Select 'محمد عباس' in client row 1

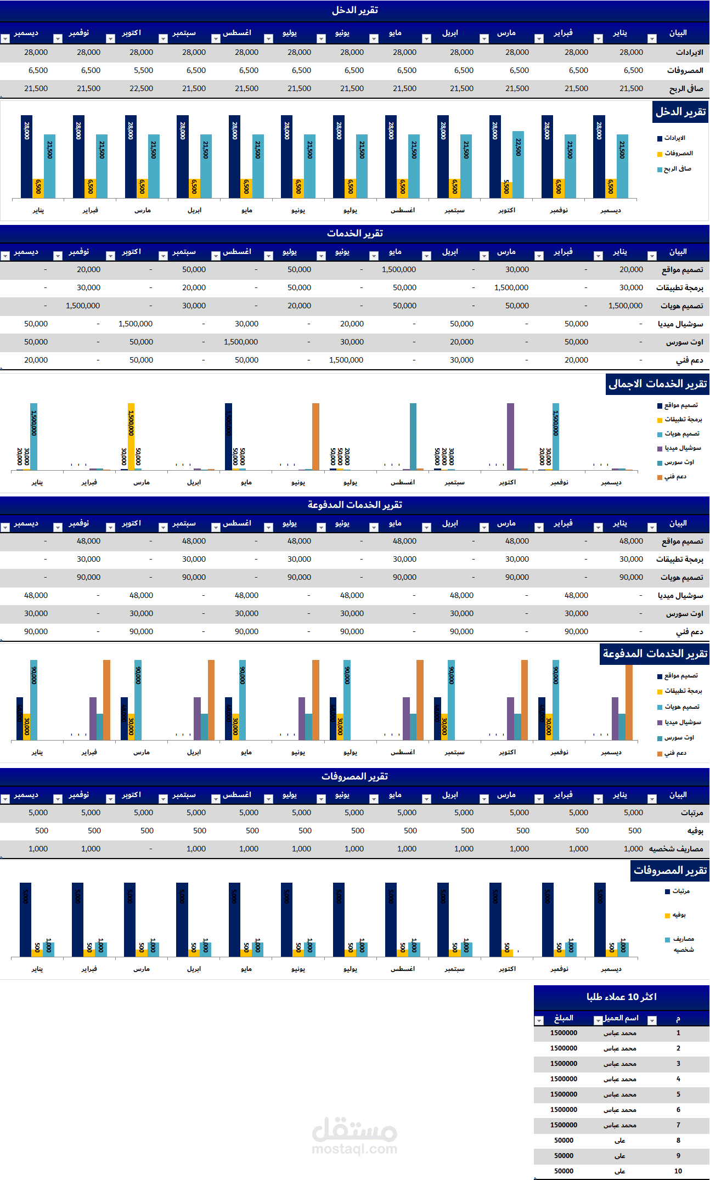[620, 1034]
